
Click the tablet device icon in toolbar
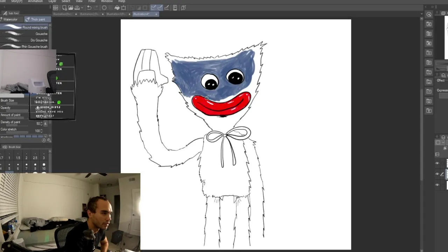[x=175, y=8]
